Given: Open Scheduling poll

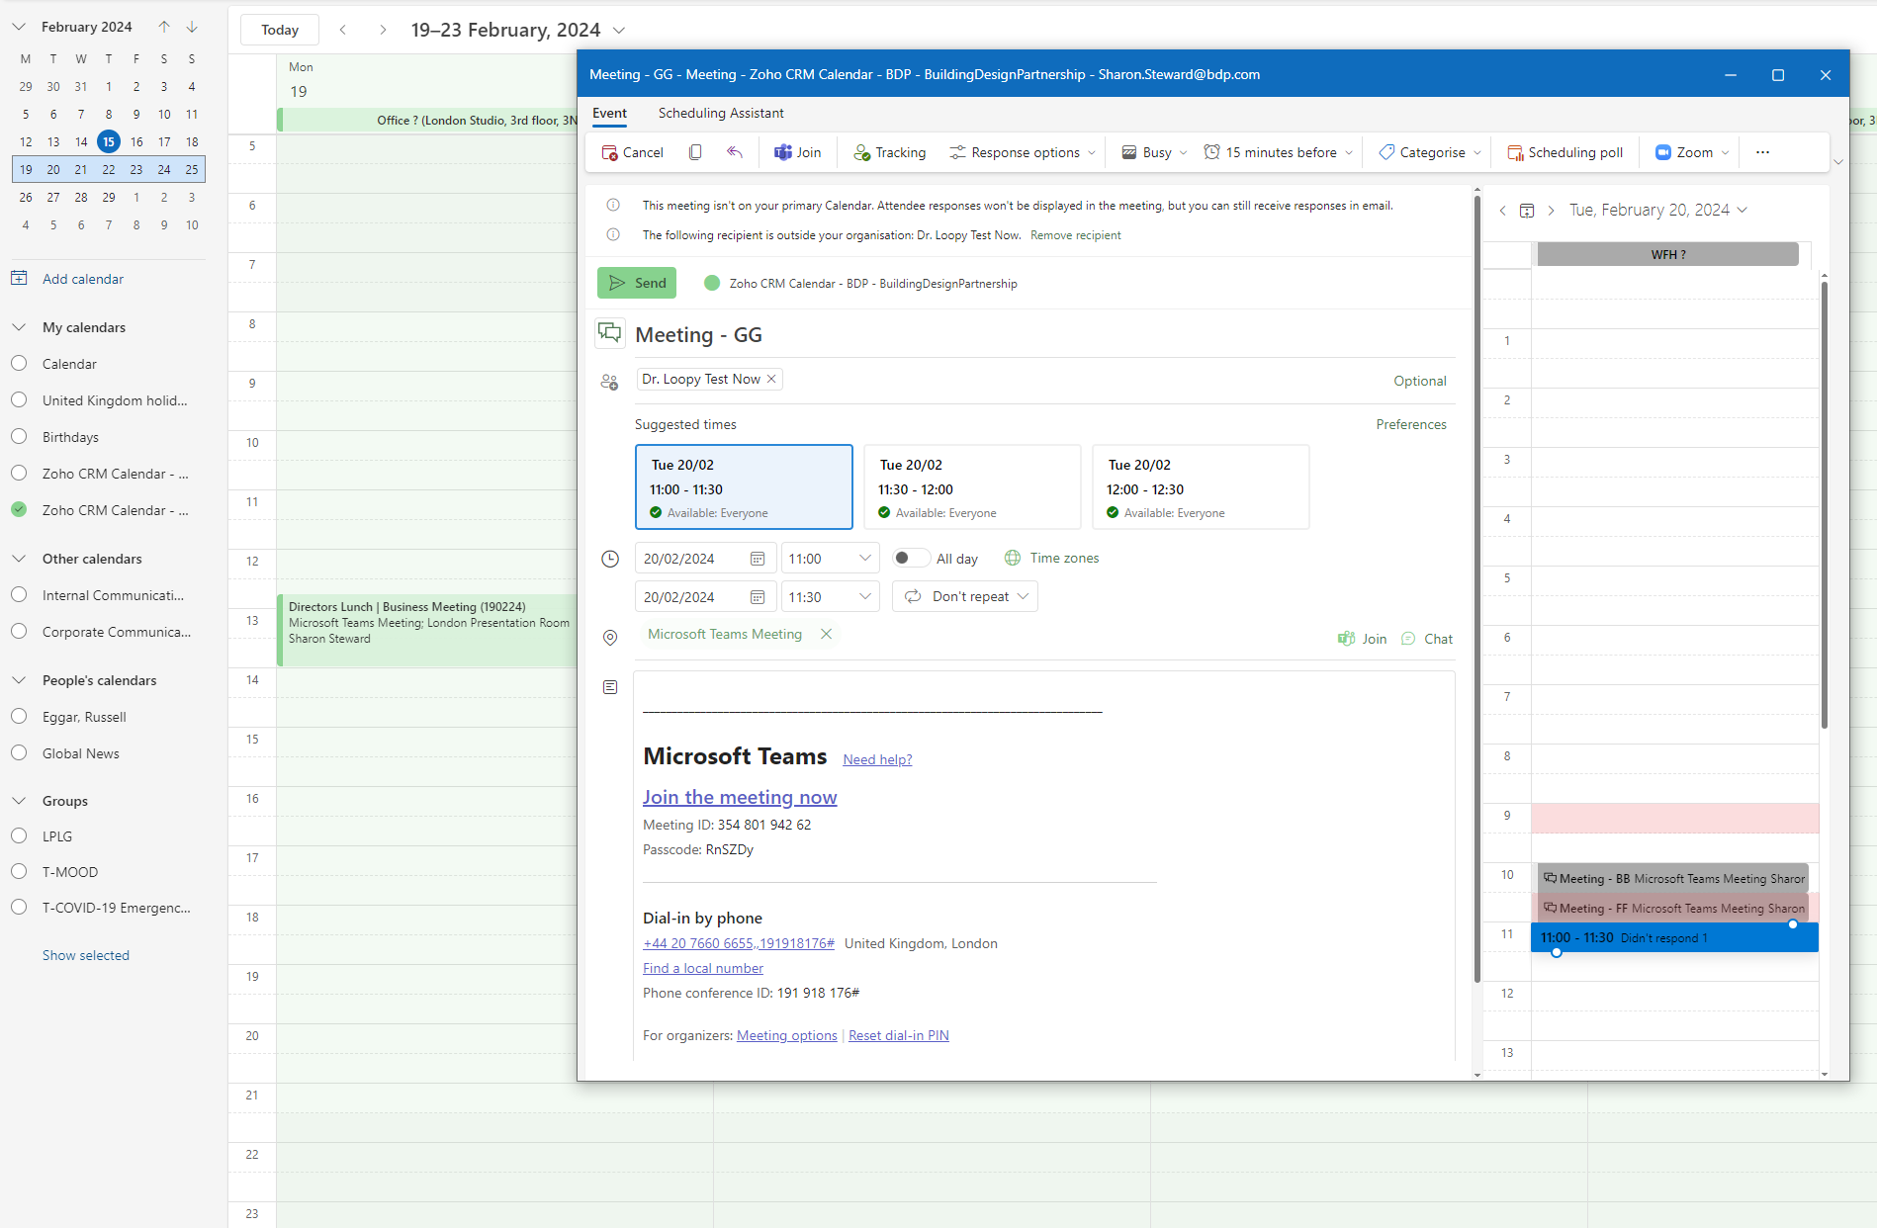Looking at the screenshot, I should coord(1564,152).
